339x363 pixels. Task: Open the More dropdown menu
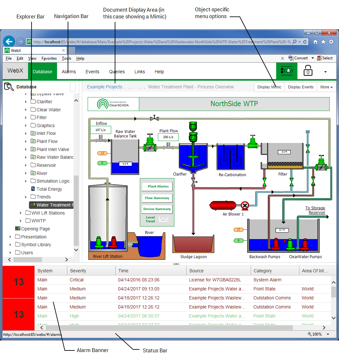click(326, 87)
